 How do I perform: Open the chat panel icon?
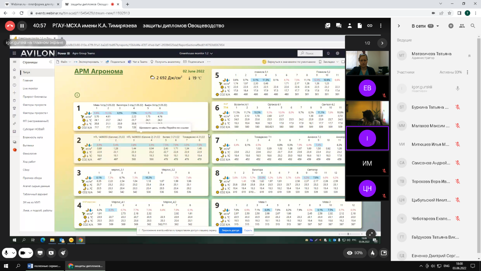click(339, 26)
